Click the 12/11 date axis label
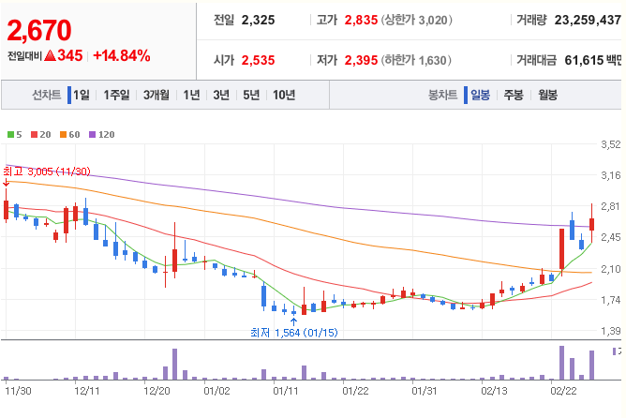Image resolution: width=626 pixels, height=418 pixels. (86, 391)
